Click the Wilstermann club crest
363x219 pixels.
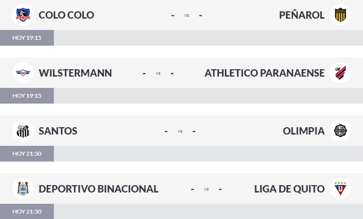(23, 73)
